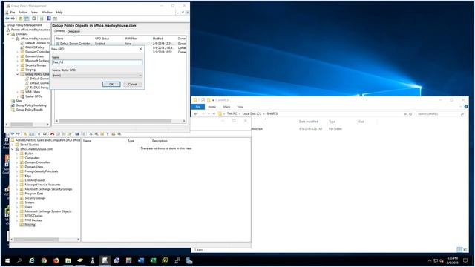This screenshot has width=475, height=267.
Task: Click Back arrow in Group Policy Management toolbar
Action: point(7,19)
